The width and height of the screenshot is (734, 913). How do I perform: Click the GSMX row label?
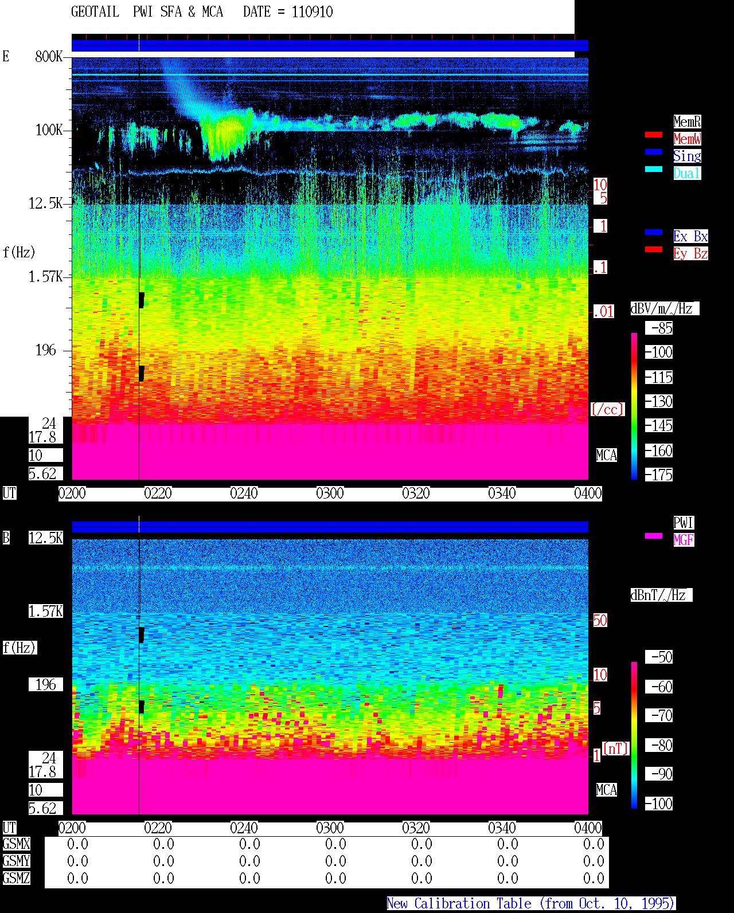(x=16, y=844)
